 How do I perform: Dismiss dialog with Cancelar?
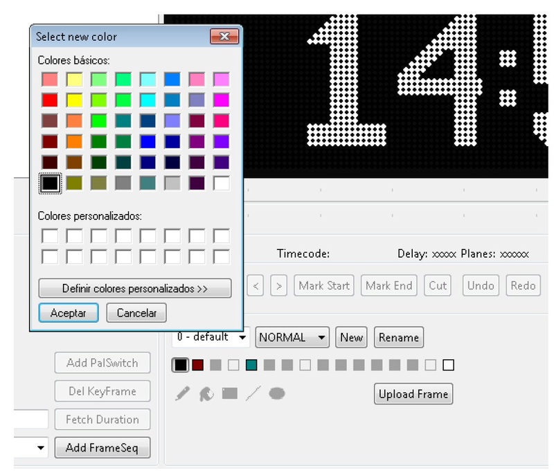point(136,313)
